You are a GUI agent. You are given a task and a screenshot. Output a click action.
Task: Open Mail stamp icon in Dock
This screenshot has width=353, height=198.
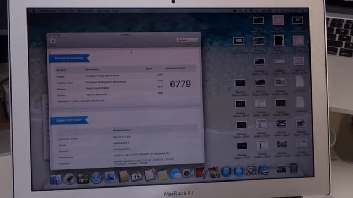tap(110, 177)
